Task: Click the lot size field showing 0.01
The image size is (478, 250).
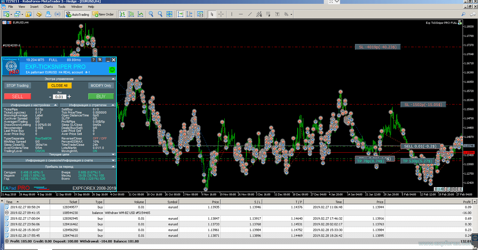Action: [60, 97]
